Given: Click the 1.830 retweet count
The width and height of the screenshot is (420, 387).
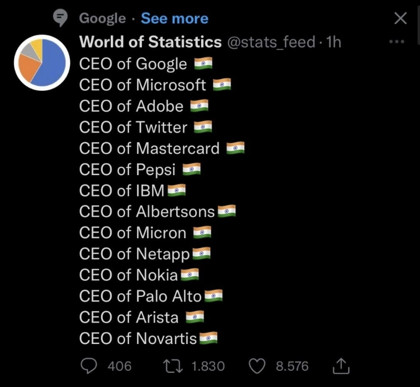Looking at the screenshot, I should (208, 365).
